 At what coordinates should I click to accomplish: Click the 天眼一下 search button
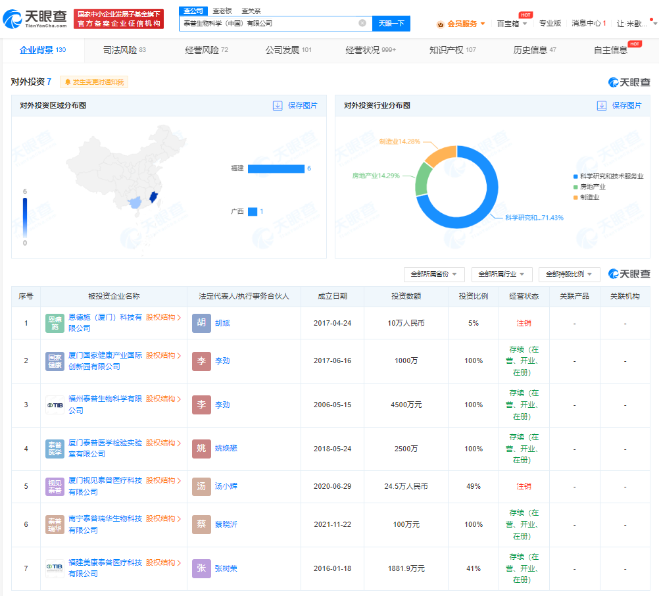391,23
